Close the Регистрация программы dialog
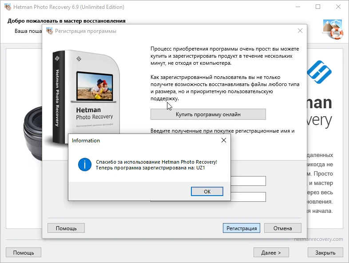This screenshot has height=263, width=349. click(x=300, y=31)
